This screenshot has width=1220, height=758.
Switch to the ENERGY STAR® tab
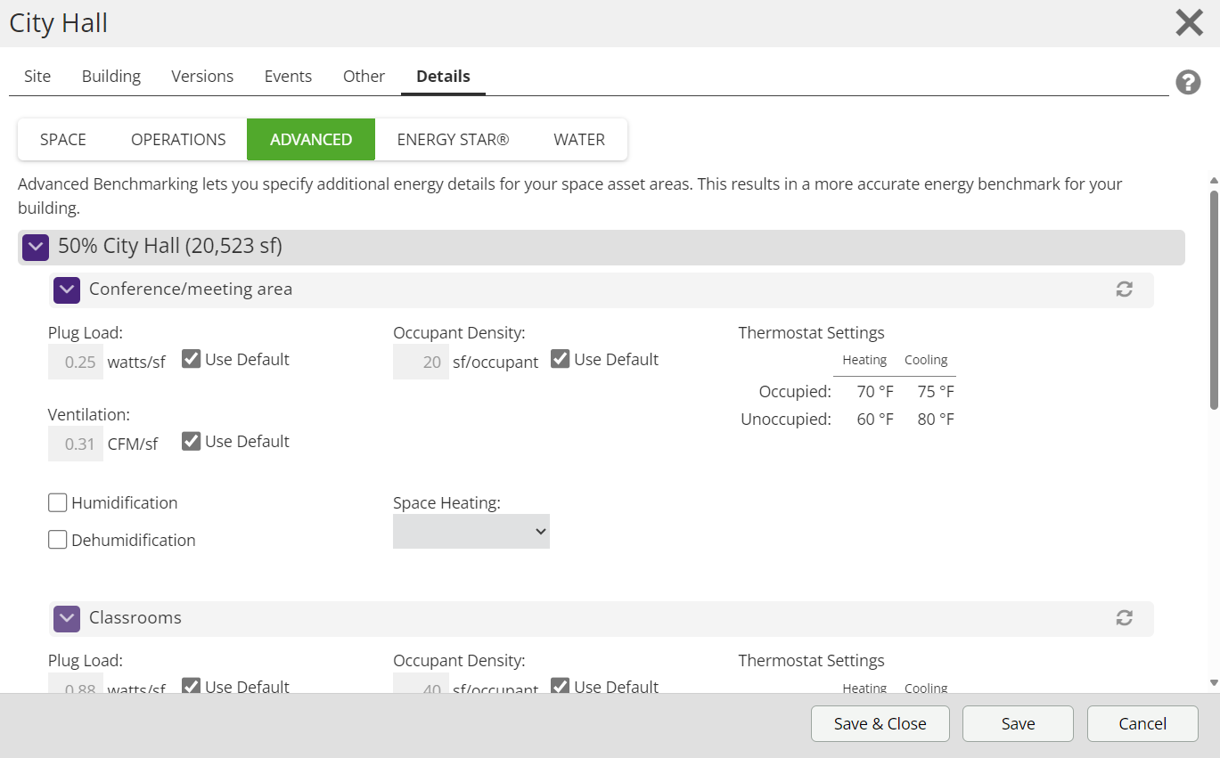[x=453, y=140]
